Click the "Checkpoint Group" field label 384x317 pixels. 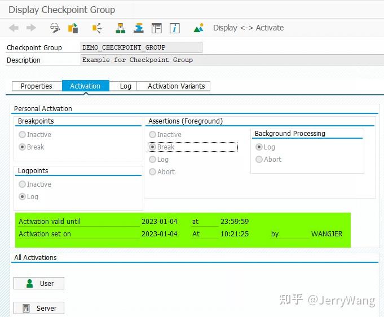click(x=34, y=48)
